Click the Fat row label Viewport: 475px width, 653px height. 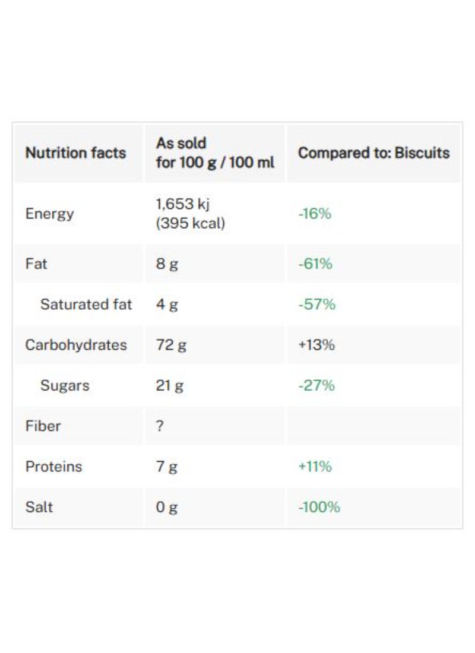pyautogui.click(x=36, y=264)
